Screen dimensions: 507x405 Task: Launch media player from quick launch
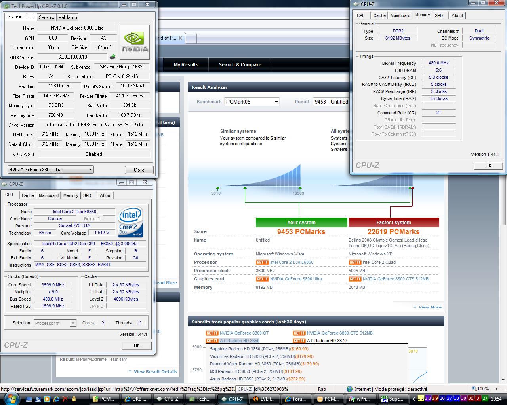(47, 399)
